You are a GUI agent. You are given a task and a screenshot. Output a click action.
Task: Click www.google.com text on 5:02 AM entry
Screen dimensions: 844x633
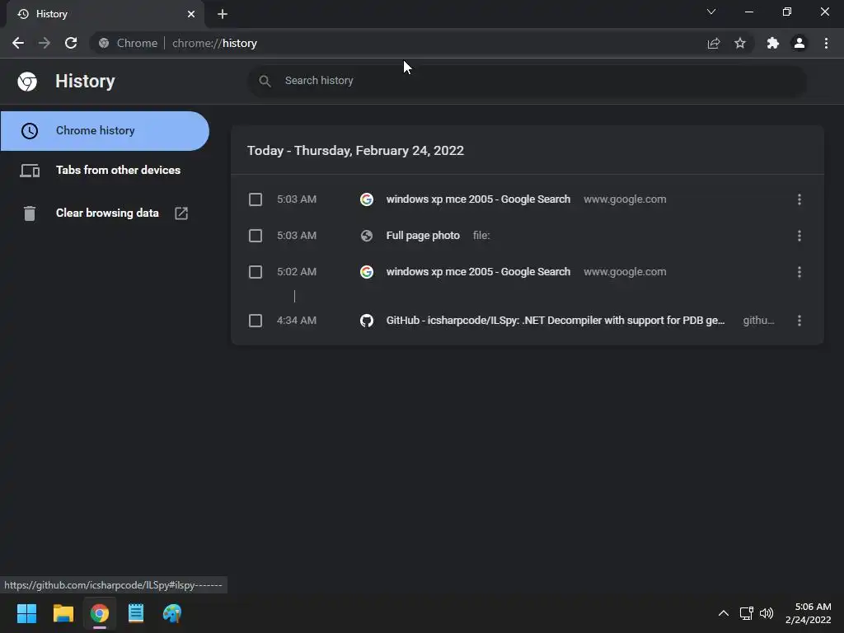point(625,272)
